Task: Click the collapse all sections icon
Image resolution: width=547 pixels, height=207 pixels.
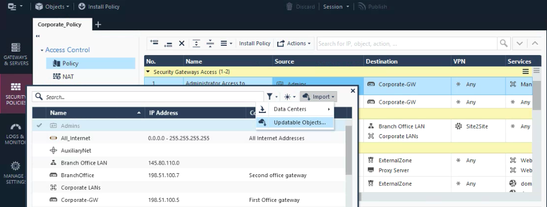Action: (210, 43)
